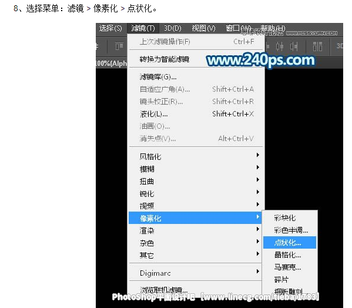This screenshot has height=308, width=352.
Task: Expand the 锐化 submenu
Action: tap(196, 193)
